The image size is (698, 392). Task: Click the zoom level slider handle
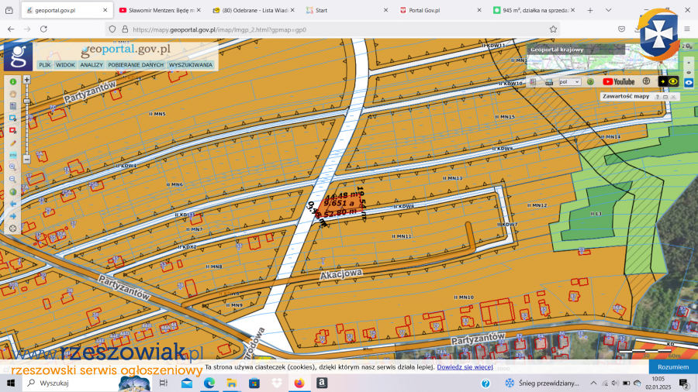[26, 101]
